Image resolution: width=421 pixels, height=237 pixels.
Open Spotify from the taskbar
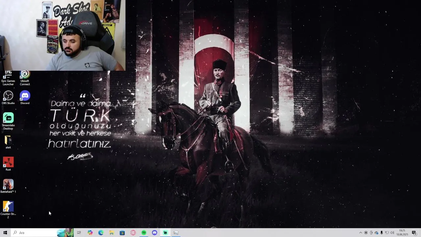144,233
